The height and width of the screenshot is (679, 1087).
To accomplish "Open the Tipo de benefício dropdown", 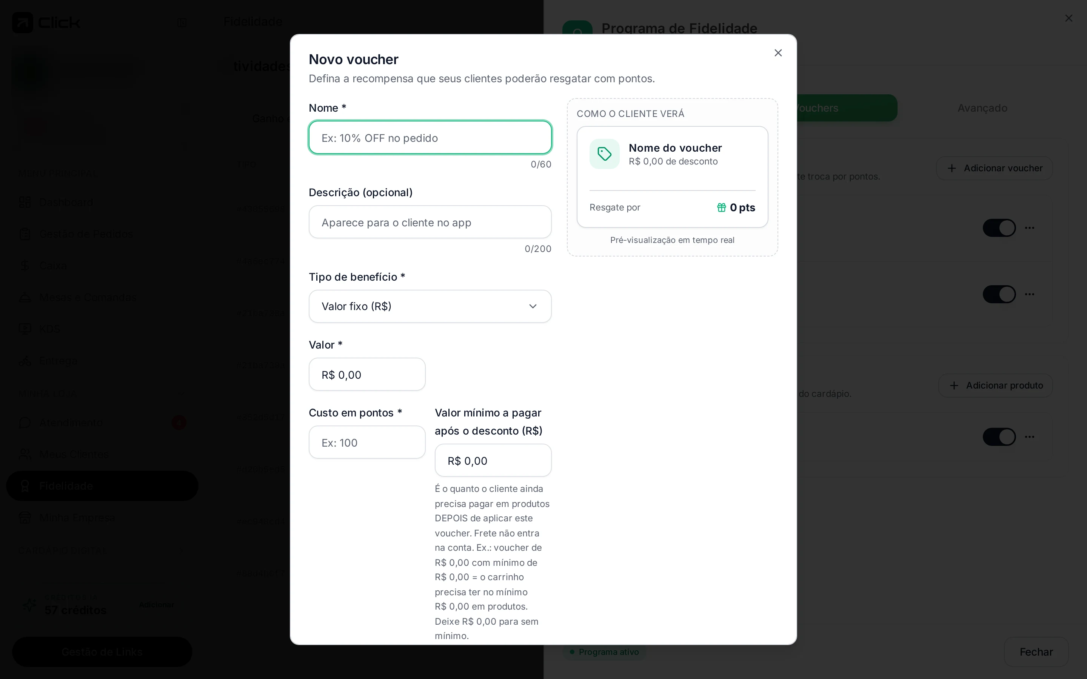I will [x=430, y=306].
